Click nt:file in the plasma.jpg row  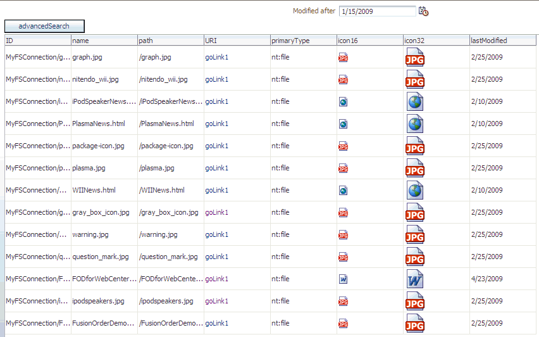click(280, 168)
